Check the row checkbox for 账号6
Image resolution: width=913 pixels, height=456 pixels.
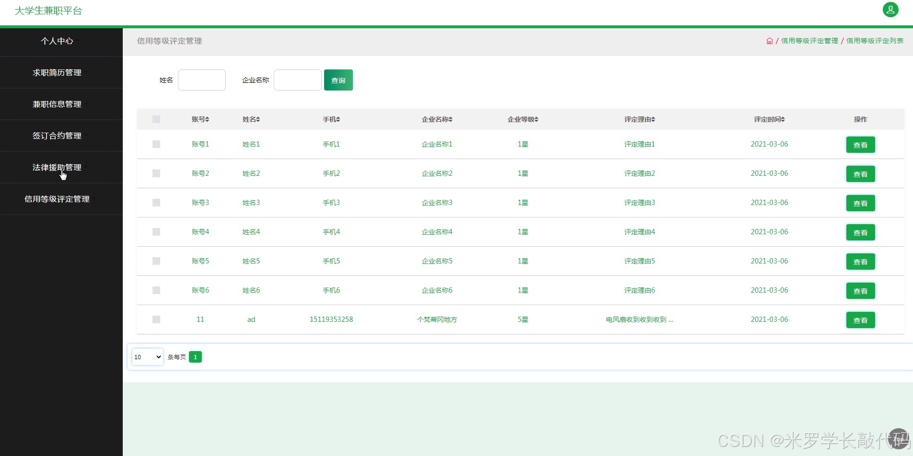tap(156, 290)
